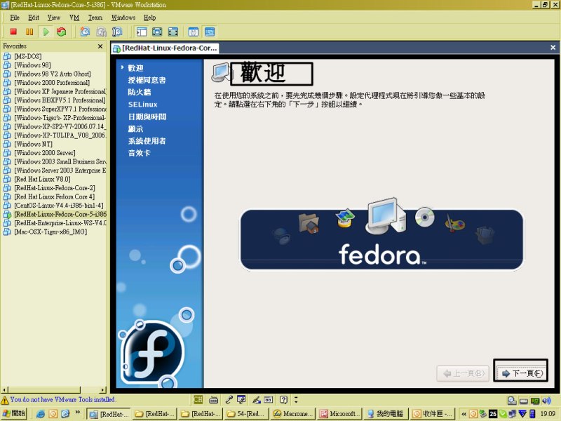
Task: Click the green Power On play icon
Action: coord(46,32)
